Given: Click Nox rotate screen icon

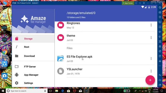Looking at the screenshot, I should point(160,7).
